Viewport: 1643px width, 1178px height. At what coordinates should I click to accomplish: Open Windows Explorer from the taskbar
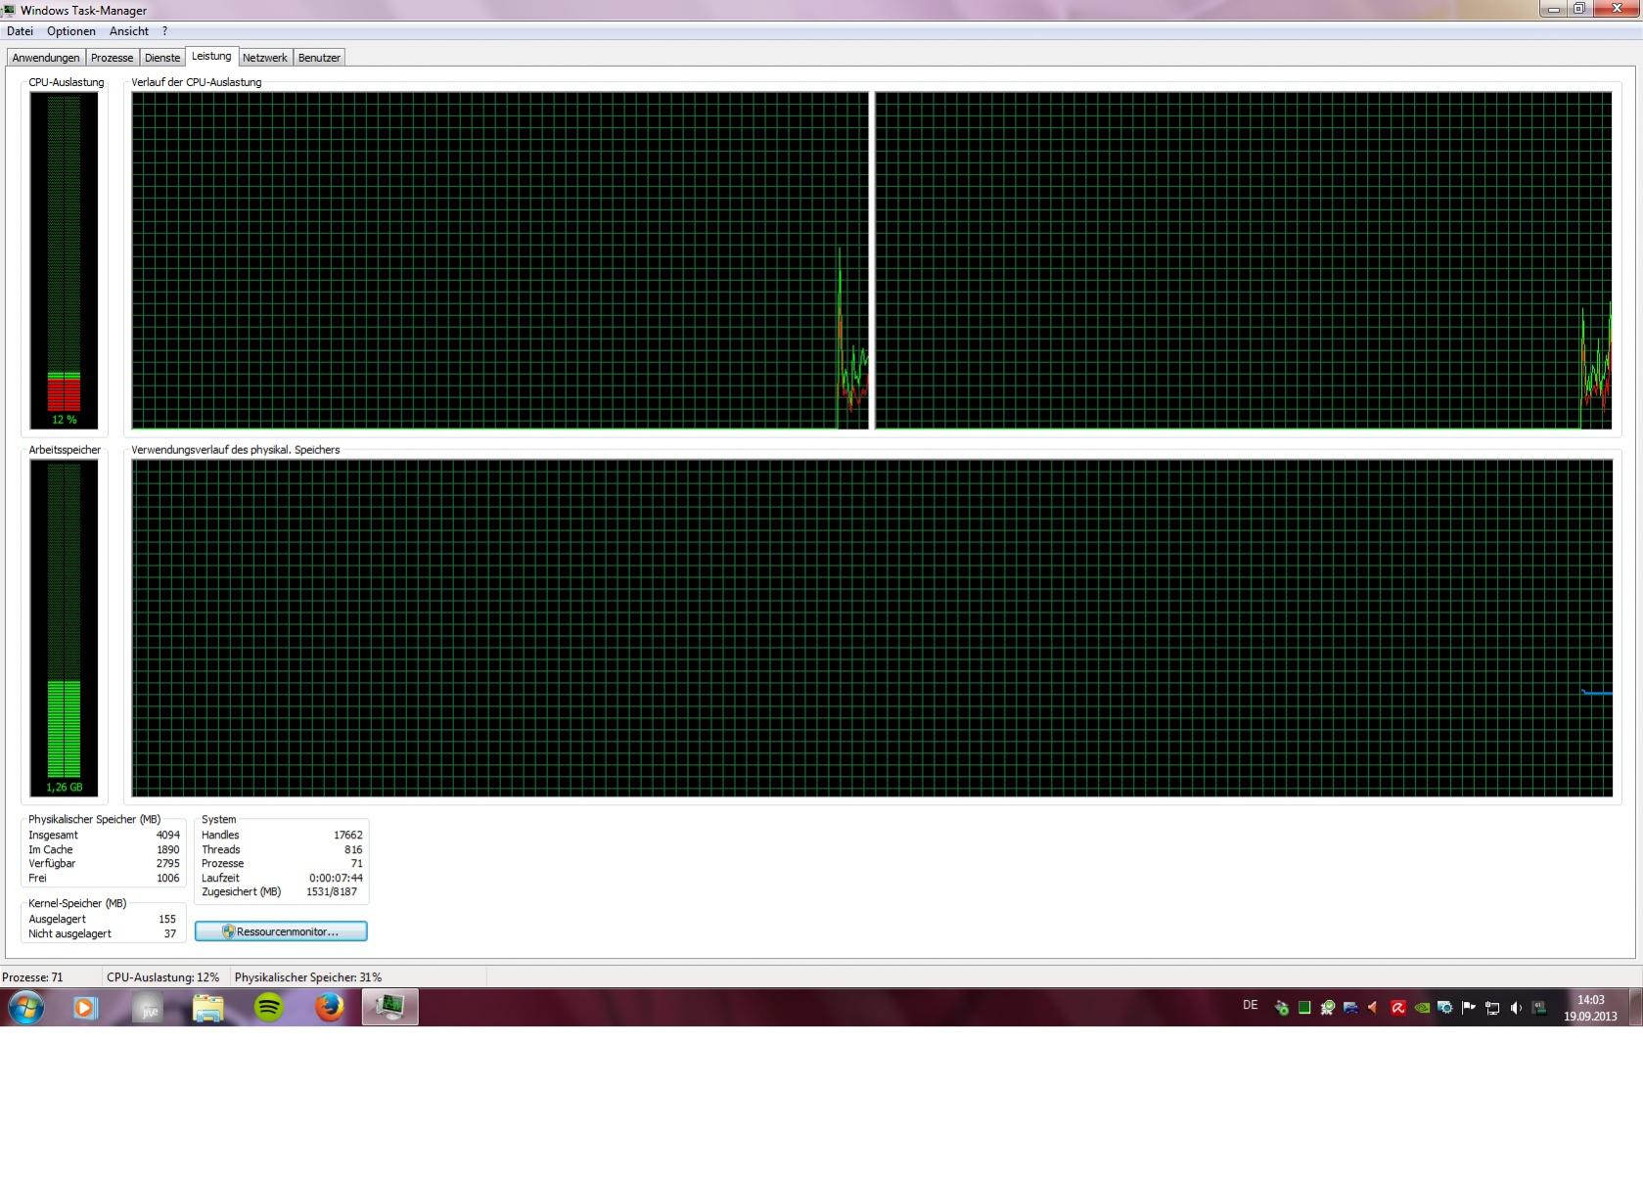click(x=208, y=1007)
